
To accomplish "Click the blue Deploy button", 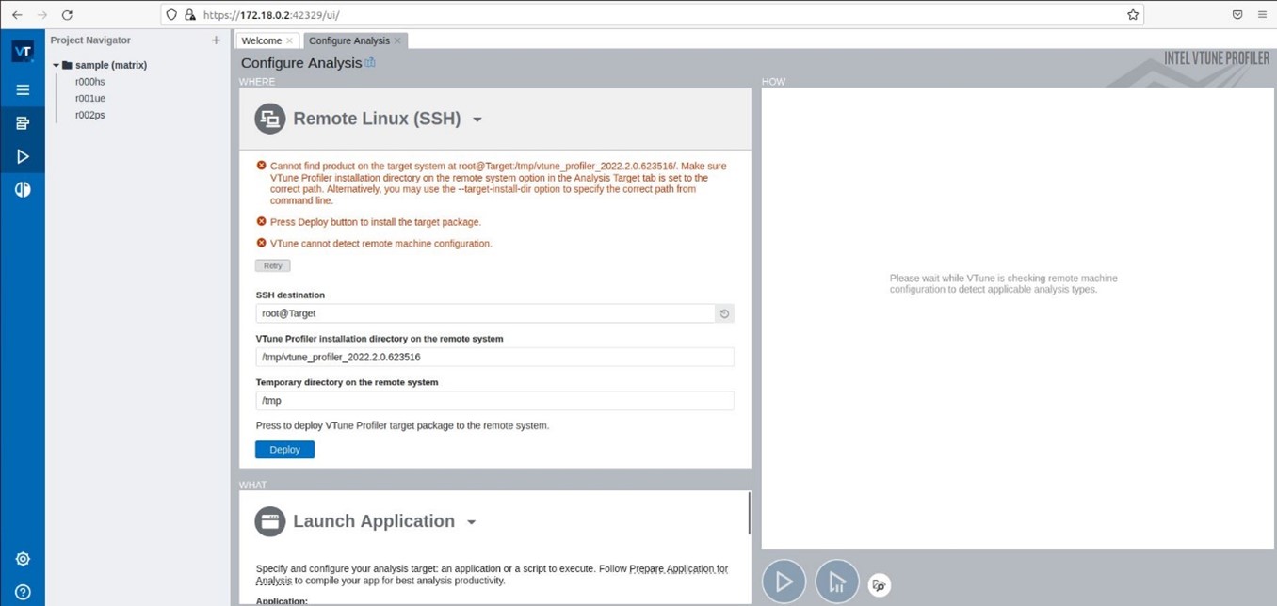I will pyautogui.click(x=284, y=450).
